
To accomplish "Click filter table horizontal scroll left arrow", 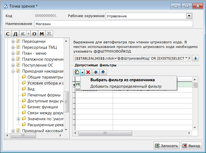I will (x=75, y=133).
